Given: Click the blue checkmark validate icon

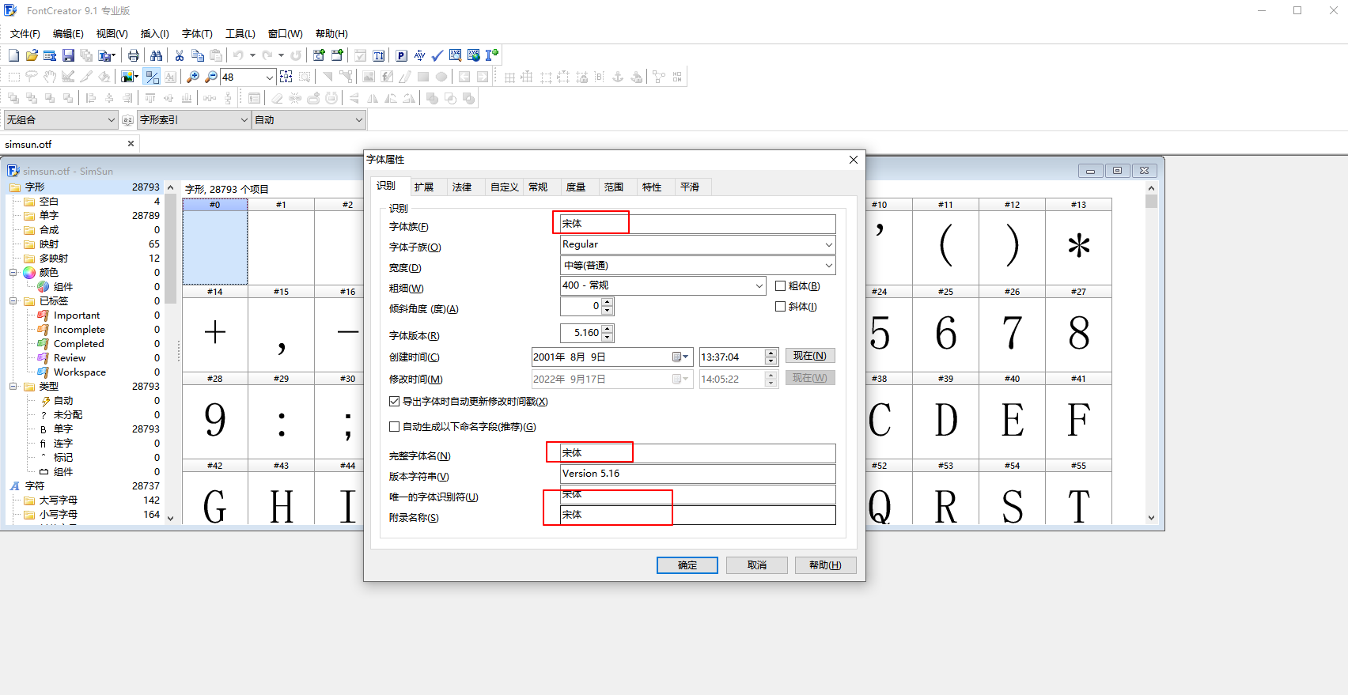Looking at the screenshot, I should tap(437, 55).
